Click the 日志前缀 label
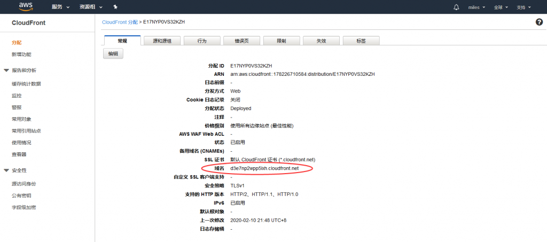This screenshot has width=547, height=242. [x=214, y=83]
